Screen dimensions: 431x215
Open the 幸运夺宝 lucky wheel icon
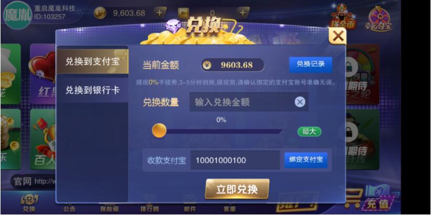(379, 18)
